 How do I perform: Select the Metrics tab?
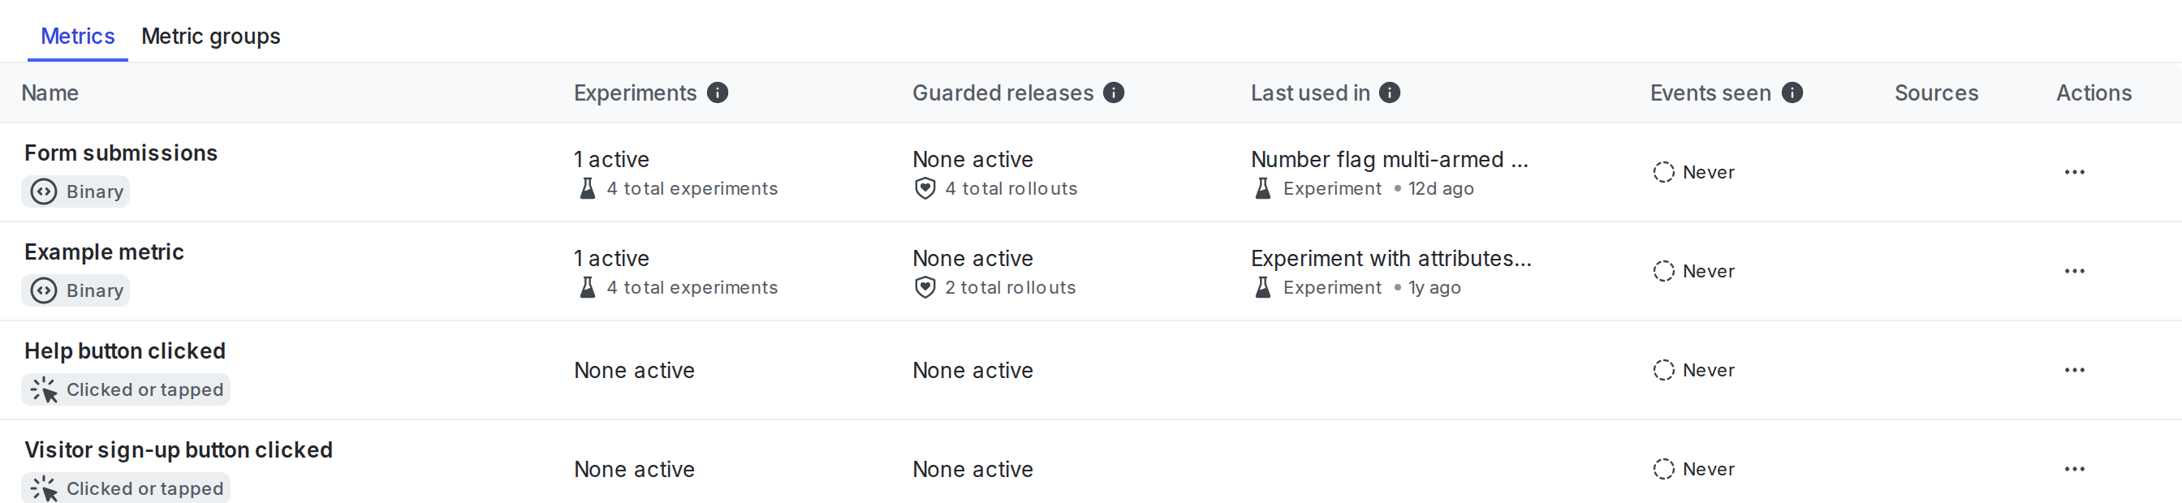pos(77,36)
